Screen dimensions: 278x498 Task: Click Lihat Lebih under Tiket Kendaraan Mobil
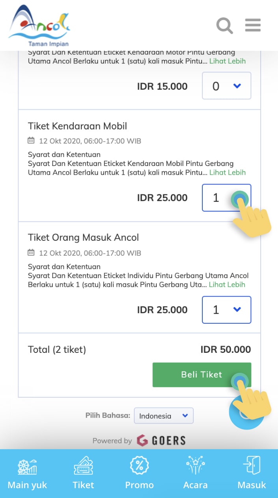(x=227, y=172)
